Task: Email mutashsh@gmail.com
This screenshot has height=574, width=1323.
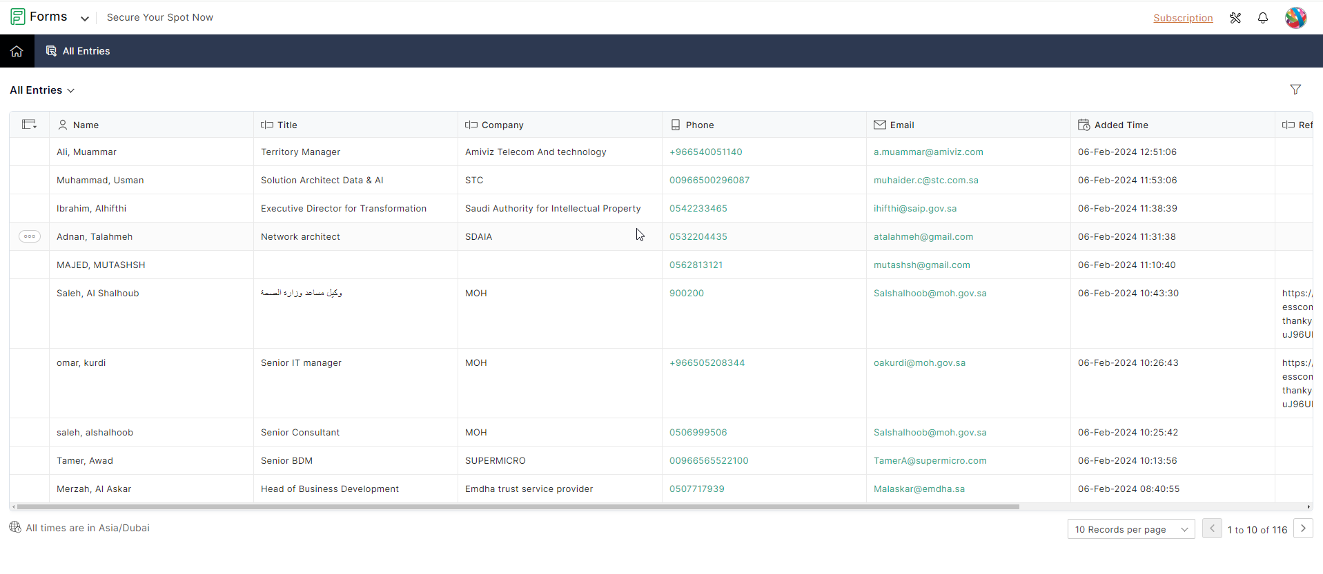Action: (921, 265)
